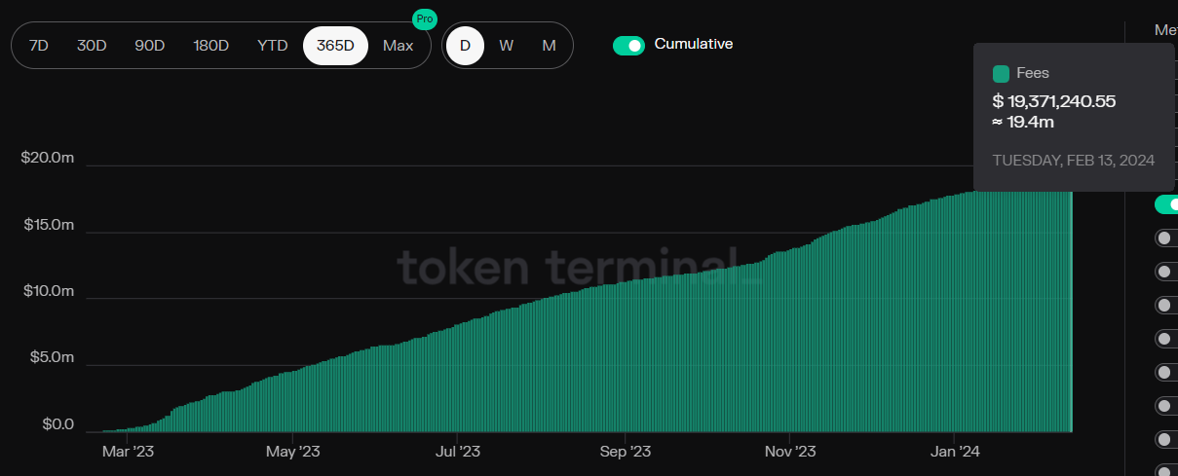Click the May '23 x-axis label
Image resolution: width=1178 pixels, height=476 pixels.
tap(292, 452)
